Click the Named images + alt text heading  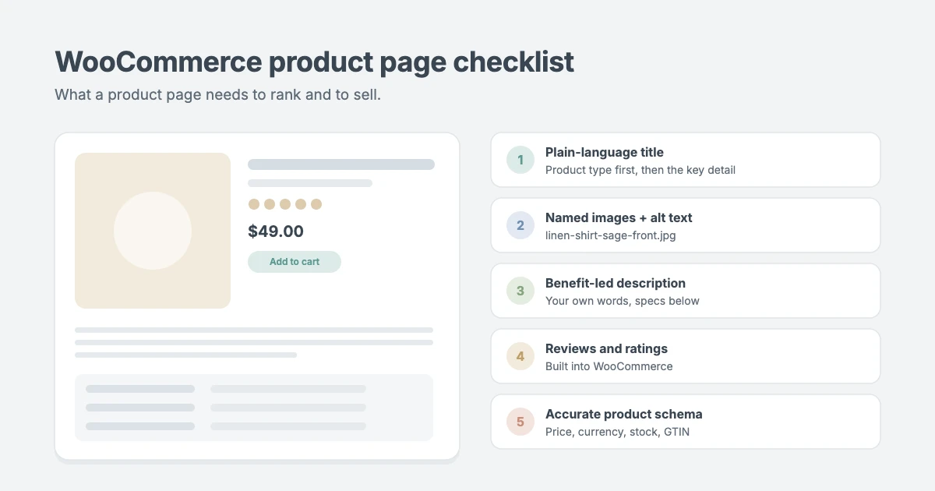pyautogui.click(x=619, y=218)
